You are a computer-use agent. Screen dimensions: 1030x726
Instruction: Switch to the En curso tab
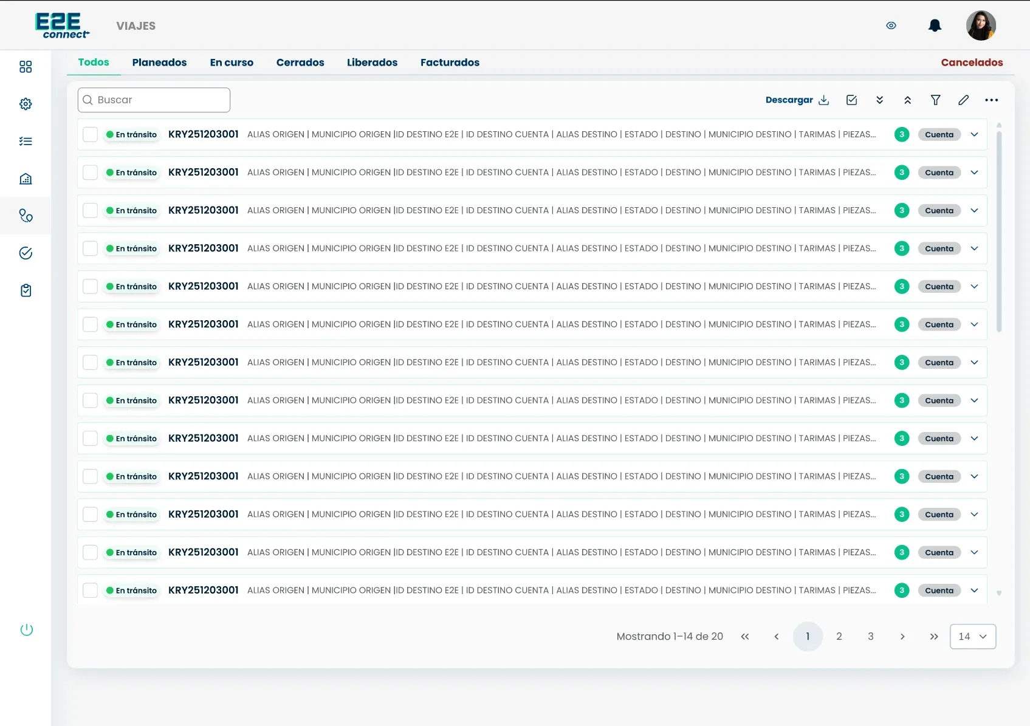pyautogui.click(x=232, y=63)
